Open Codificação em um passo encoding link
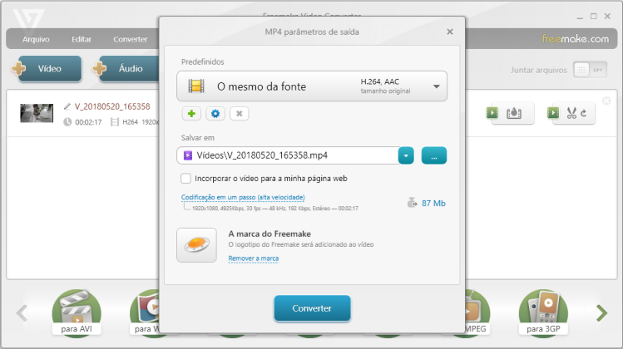Screen dimensions: 623x349 coord(243,197)
